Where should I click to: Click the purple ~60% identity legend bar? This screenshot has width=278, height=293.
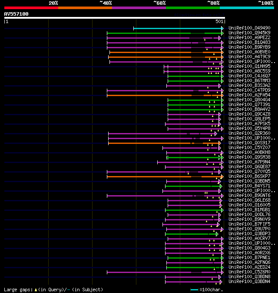click(x=139, y=8)
